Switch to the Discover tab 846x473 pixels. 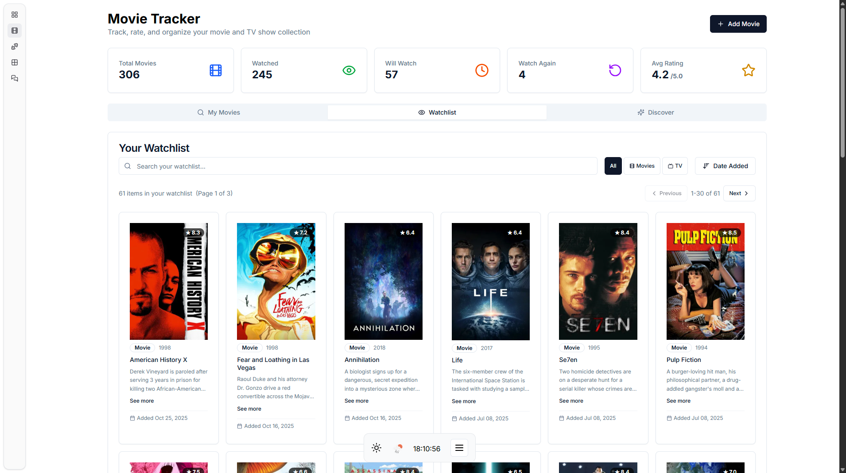coord(655,112)
